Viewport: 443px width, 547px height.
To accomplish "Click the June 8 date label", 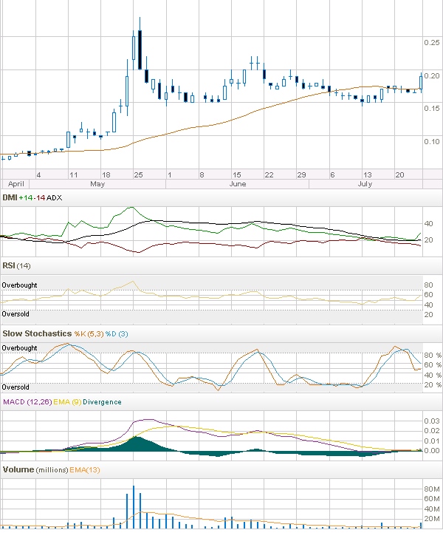I will pyautogui.click(x=202, y=174).
